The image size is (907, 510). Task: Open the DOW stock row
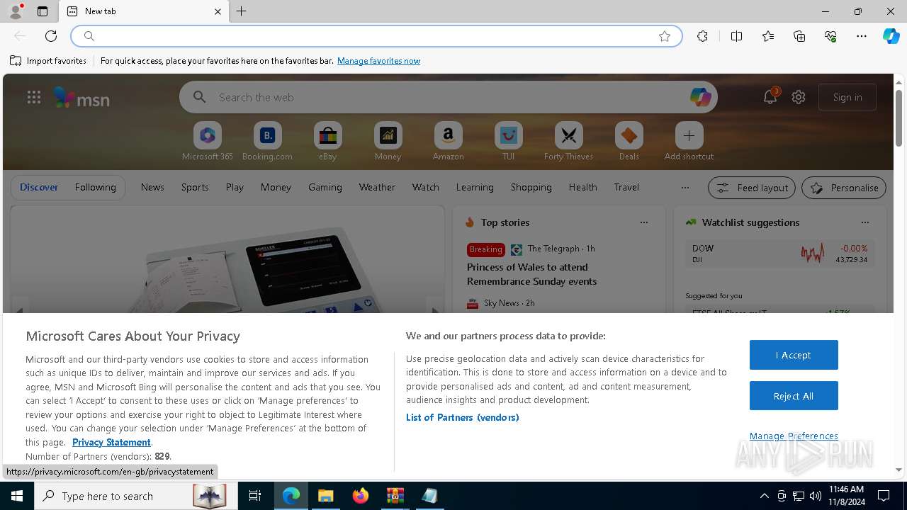pyautogui.click(x=779, y=254)
